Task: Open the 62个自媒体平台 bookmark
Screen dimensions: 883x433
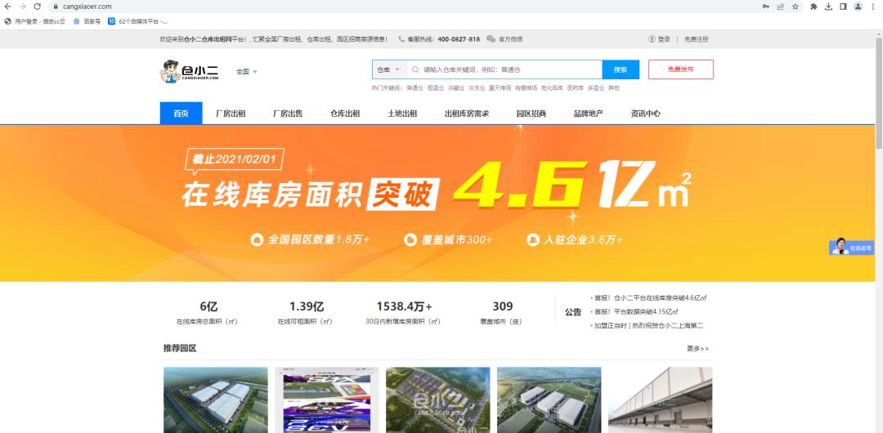Action: pyautogui.click(x=138, y=21)
